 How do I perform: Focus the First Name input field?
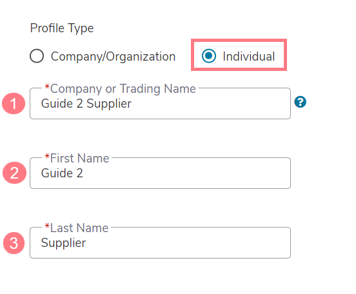click(x=161, y=173)
